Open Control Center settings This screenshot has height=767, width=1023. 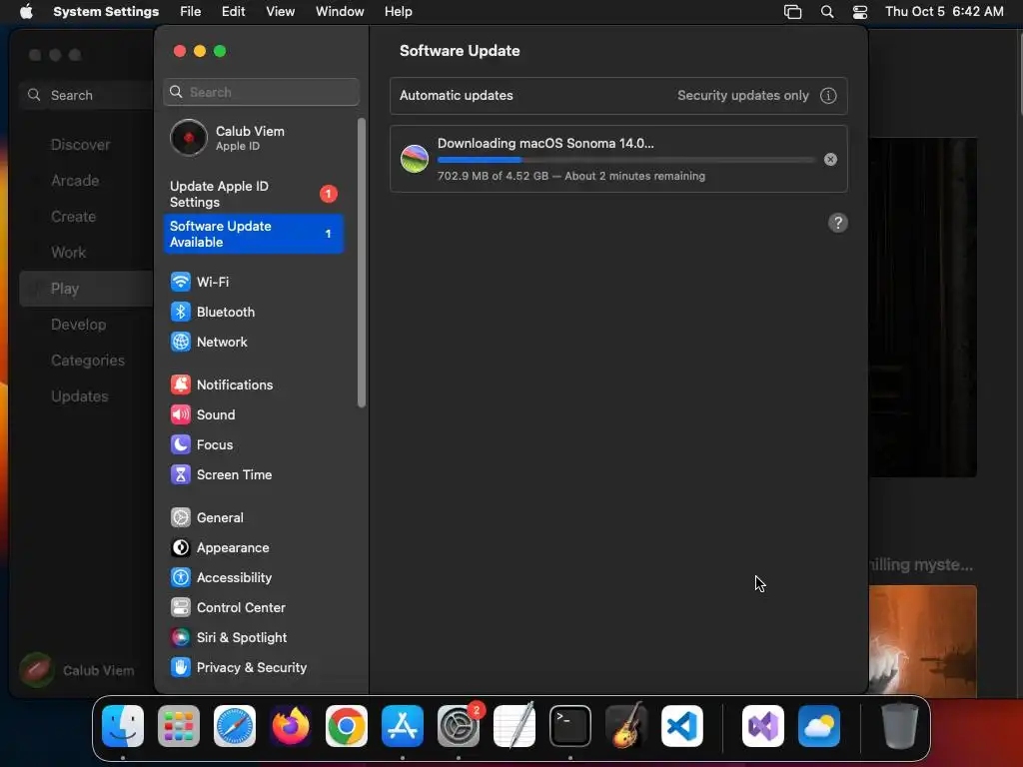pyautogui.click(x=253, y=608)
